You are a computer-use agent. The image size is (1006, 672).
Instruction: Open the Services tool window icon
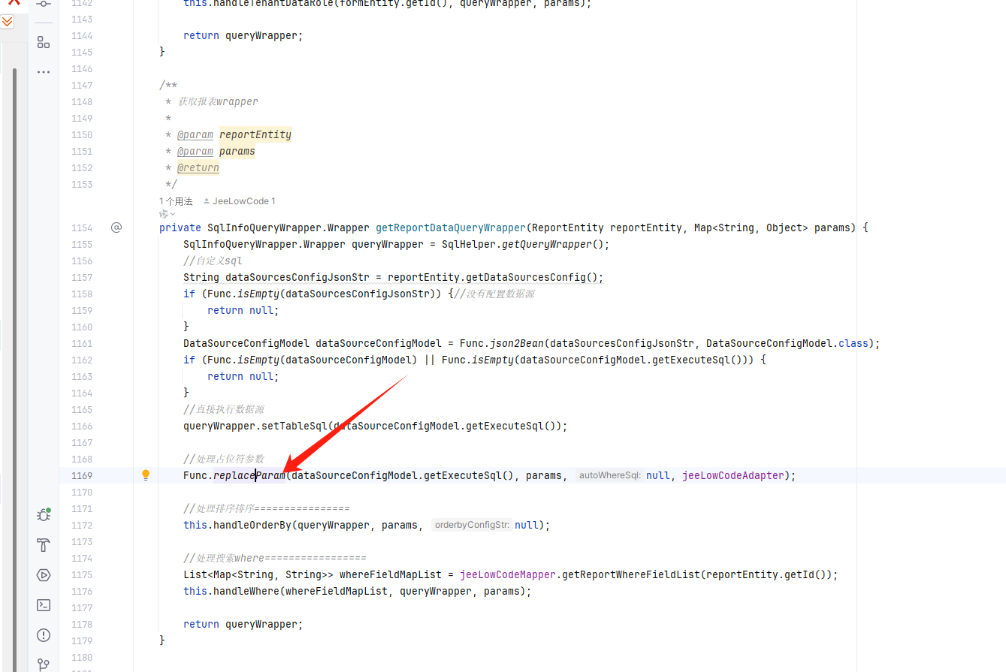pos(44,575)
